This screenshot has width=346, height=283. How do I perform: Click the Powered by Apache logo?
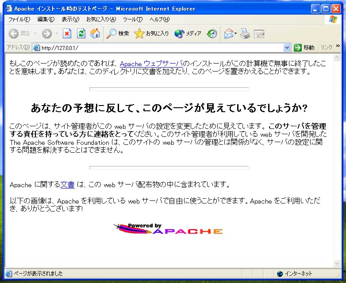pyautogui.click(x=168, y=229)
